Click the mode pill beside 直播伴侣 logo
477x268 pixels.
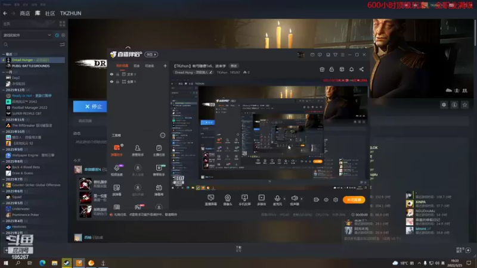[151, 54]
